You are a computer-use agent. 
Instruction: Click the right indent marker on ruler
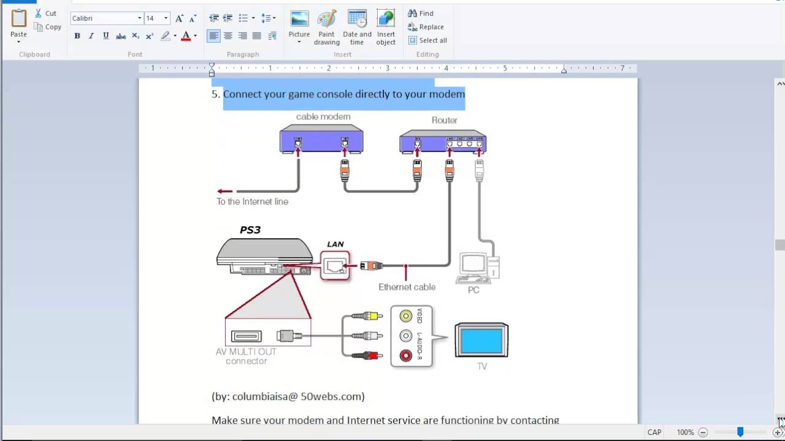[x=564, y=71]
